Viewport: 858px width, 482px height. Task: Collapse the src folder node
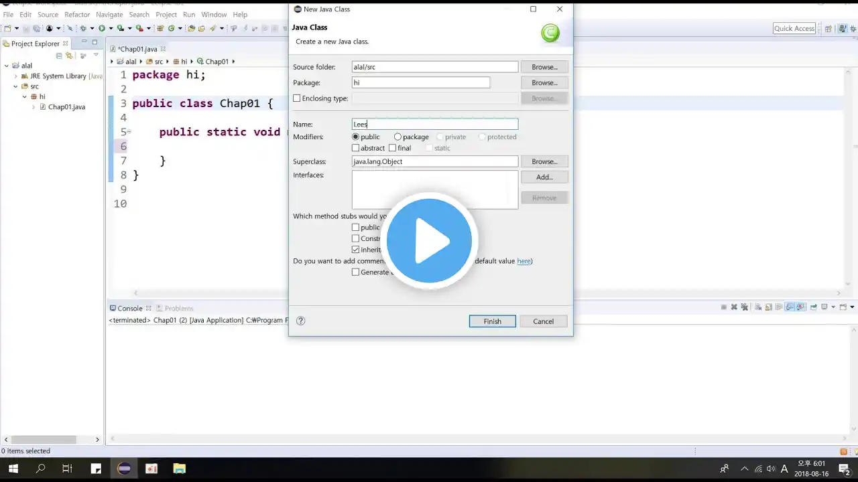pos(15,86)
